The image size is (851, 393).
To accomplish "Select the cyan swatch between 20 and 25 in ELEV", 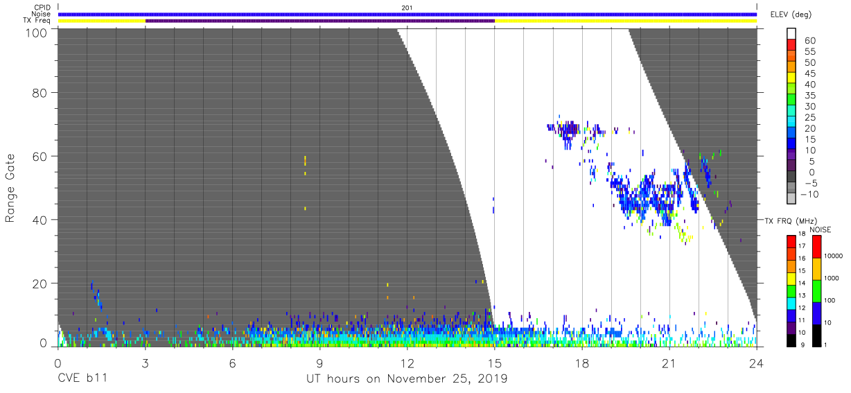I will [791, 121].
